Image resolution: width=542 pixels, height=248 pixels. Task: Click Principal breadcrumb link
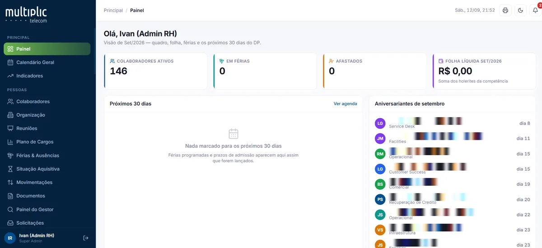pos(113,10)
